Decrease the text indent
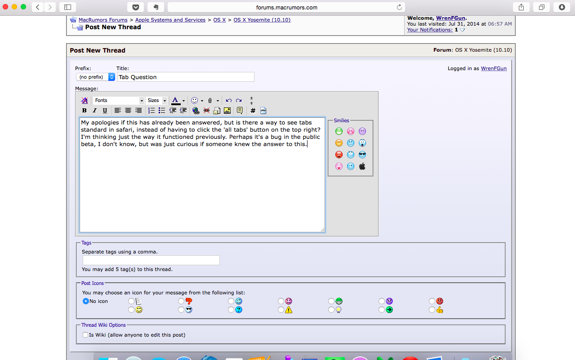575x360 pixels. 173,111
